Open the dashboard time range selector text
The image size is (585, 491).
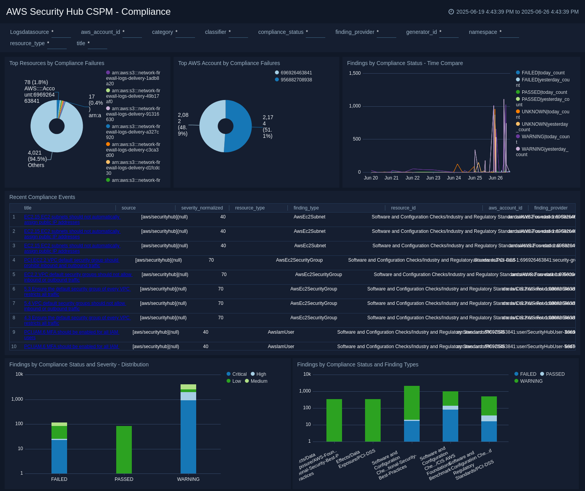coord(518,12)
